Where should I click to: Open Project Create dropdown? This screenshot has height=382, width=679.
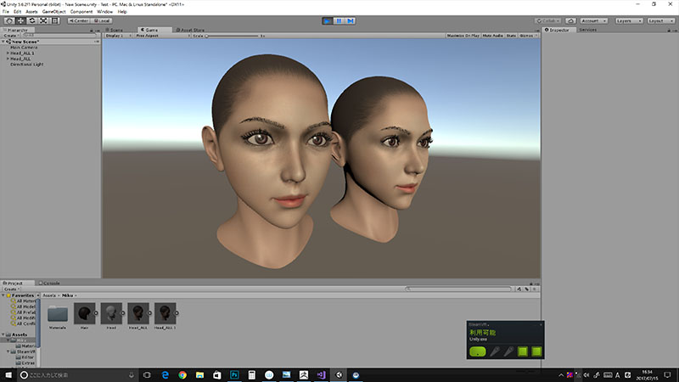pyautogui.click(x=11, y=289)
